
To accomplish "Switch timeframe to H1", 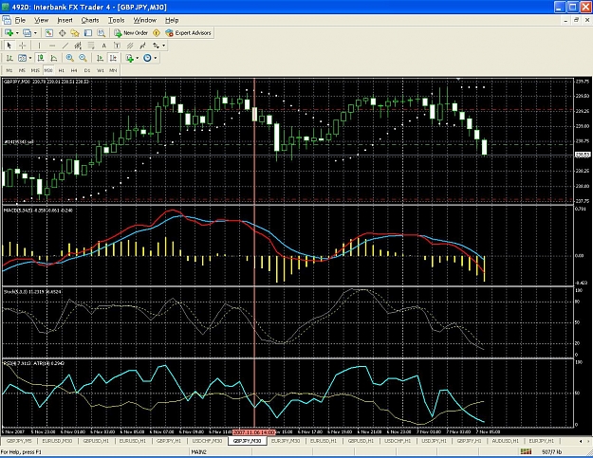I will click(62, 70).
